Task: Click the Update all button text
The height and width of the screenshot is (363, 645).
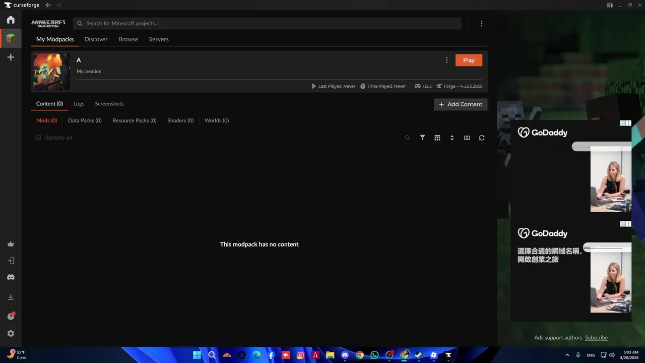Action: point(58,138)
